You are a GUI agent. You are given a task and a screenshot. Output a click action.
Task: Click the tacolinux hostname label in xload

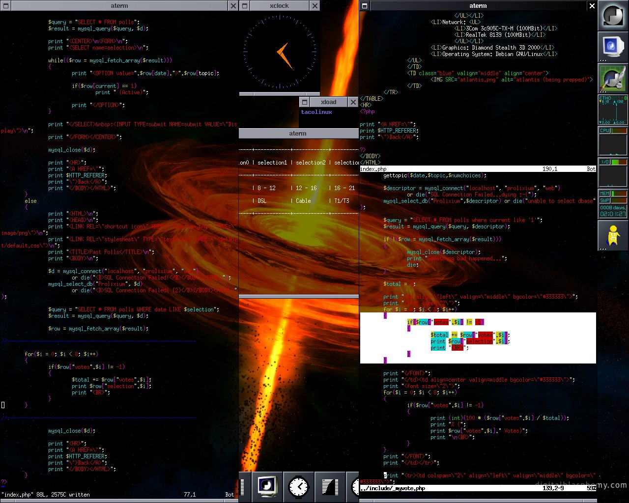[316, 112]
